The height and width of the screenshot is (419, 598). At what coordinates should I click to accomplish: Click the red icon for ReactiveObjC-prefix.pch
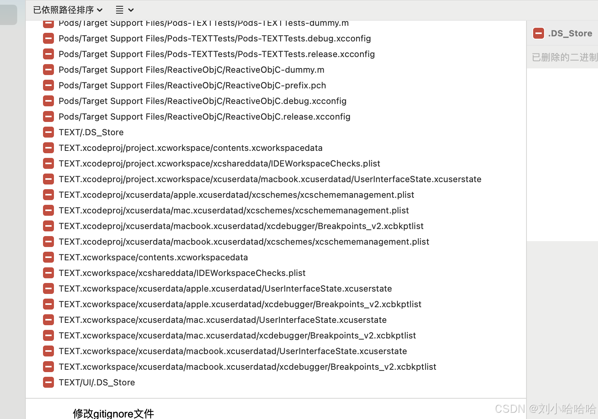[48, 85]
